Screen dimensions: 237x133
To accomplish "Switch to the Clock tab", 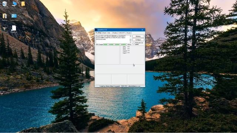I will point(104,33).
